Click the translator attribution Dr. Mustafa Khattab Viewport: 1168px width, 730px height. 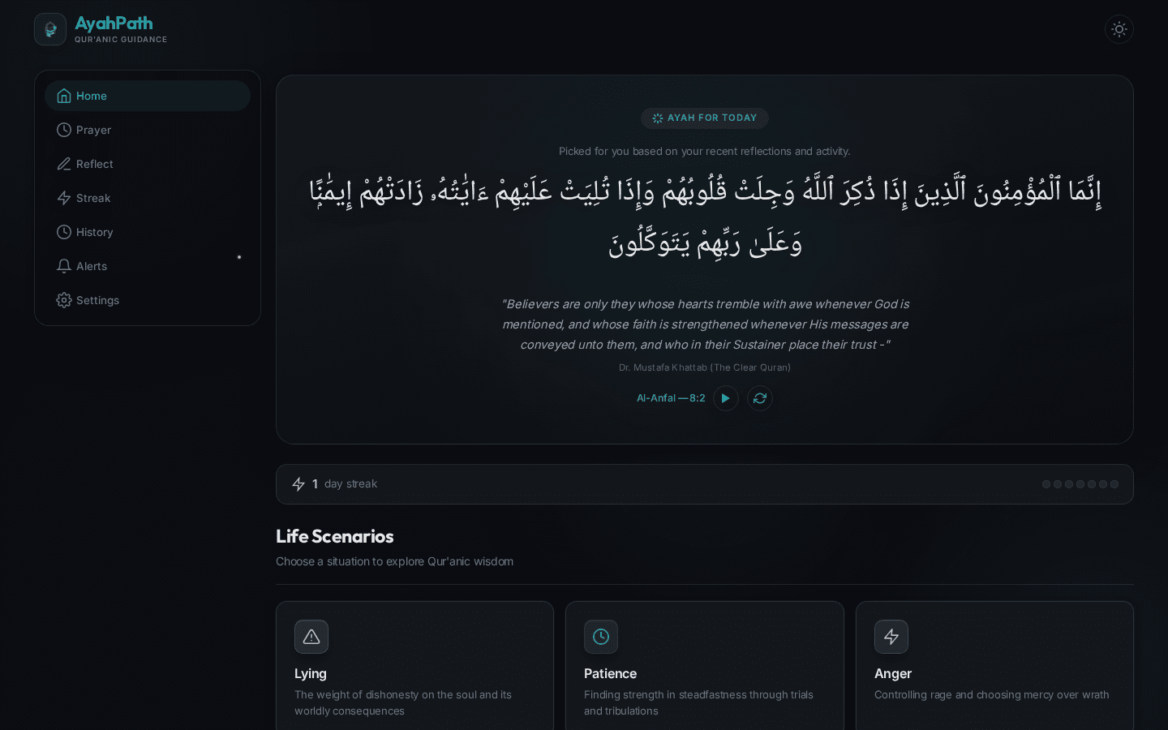click(705, 367)
